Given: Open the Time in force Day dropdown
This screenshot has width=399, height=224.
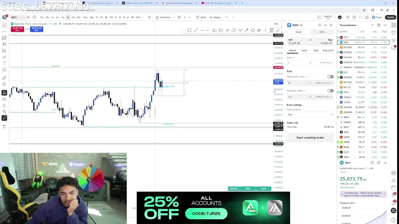Looking at the screenshot, I should [x=310, y=115].
